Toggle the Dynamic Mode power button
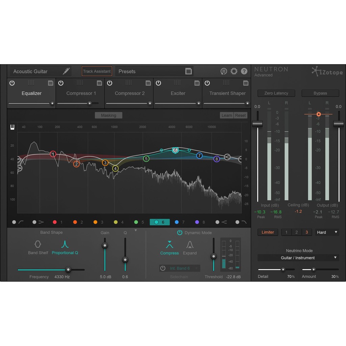This screenshot has height=346, width=346. coord(180,232)
